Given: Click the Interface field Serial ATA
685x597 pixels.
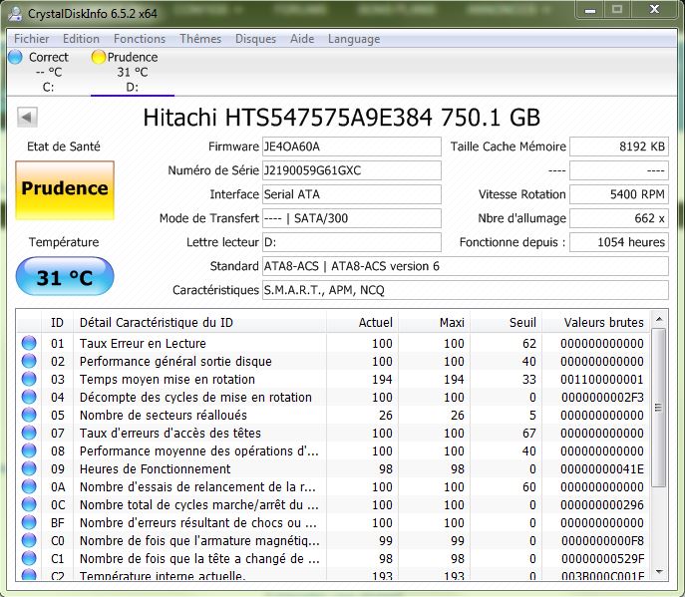Looking at the screenshot, I should (x=351, y=194).
